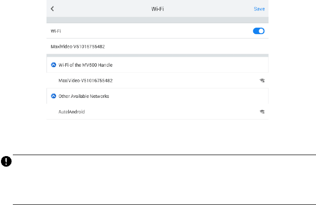Click the gray divider below connected network

(x=157, y=55)
